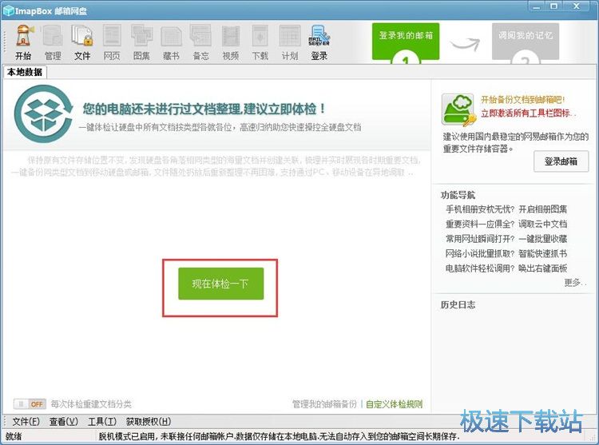Viewport: 599px width, 445px height.
Task: Open the 工具(T) menu
Action: tap(102, 421)
